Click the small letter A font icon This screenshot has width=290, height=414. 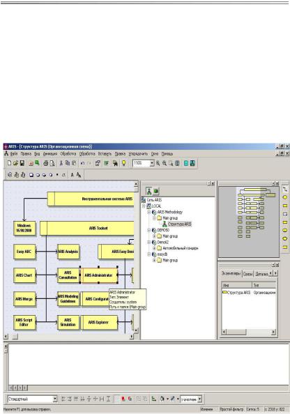[72, 175]
